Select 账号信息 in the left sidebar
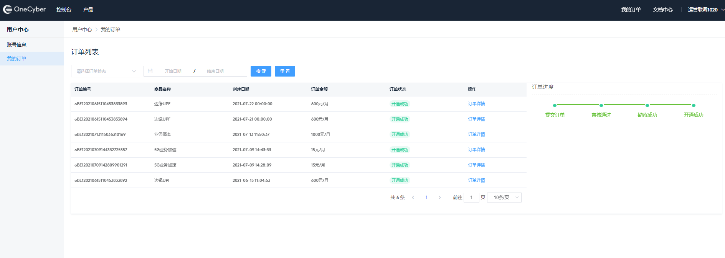The width and height of the screenshot is (725, 258). pos(17,45)
